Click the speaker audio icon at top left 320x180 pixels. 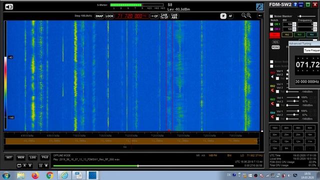(x=9, y=6)
